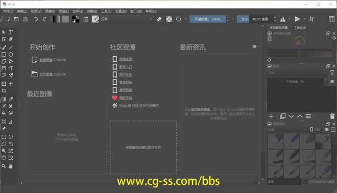
Task: Switch to the 工具选项 tab
Action: [x=300, y=28]
